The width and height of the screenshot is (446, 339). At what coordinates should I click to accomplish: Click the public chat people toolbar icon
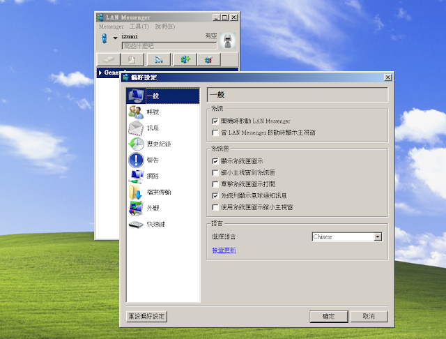[x=185, y=59]
